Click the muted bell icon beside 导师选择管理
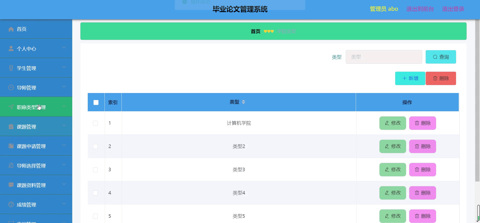The height and width of the screenshot is (223, 480). tap(11, 165)
